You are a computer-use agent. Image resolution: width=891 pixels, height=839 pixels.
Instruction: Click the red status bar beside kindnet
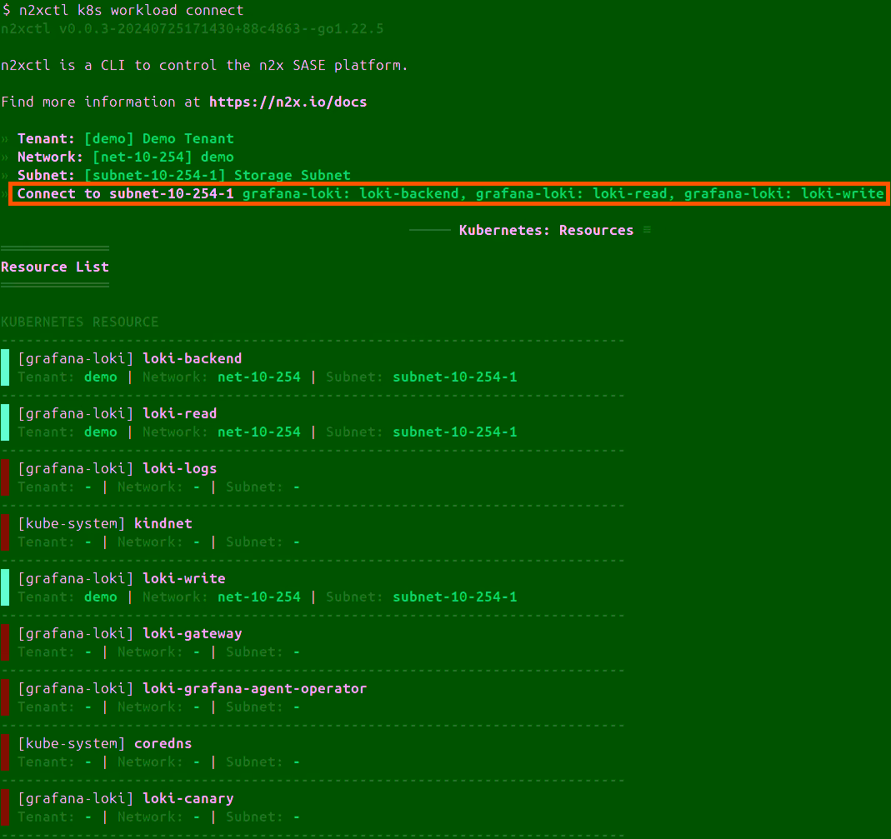point(4,532)
